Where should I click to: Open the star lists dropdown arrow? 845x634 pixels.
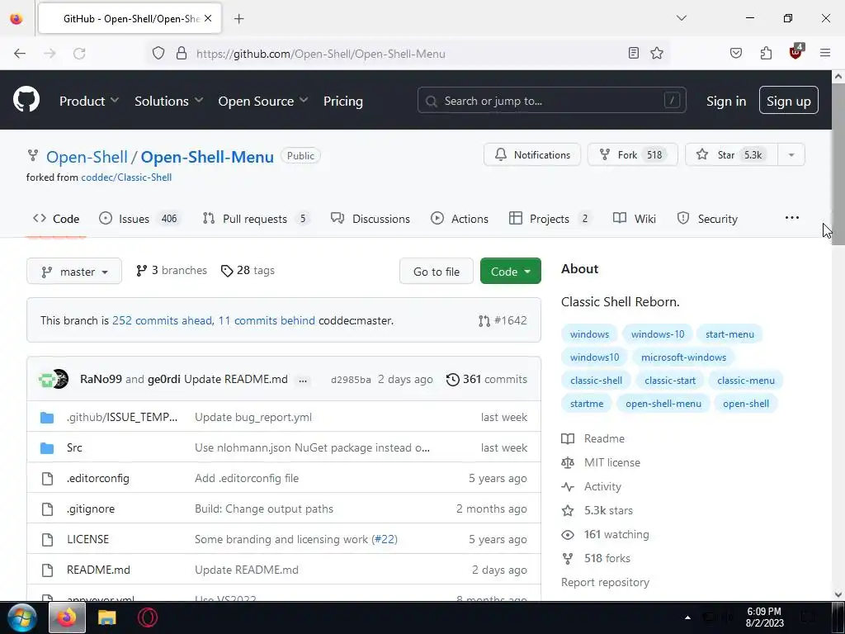[x=791, y=154]
